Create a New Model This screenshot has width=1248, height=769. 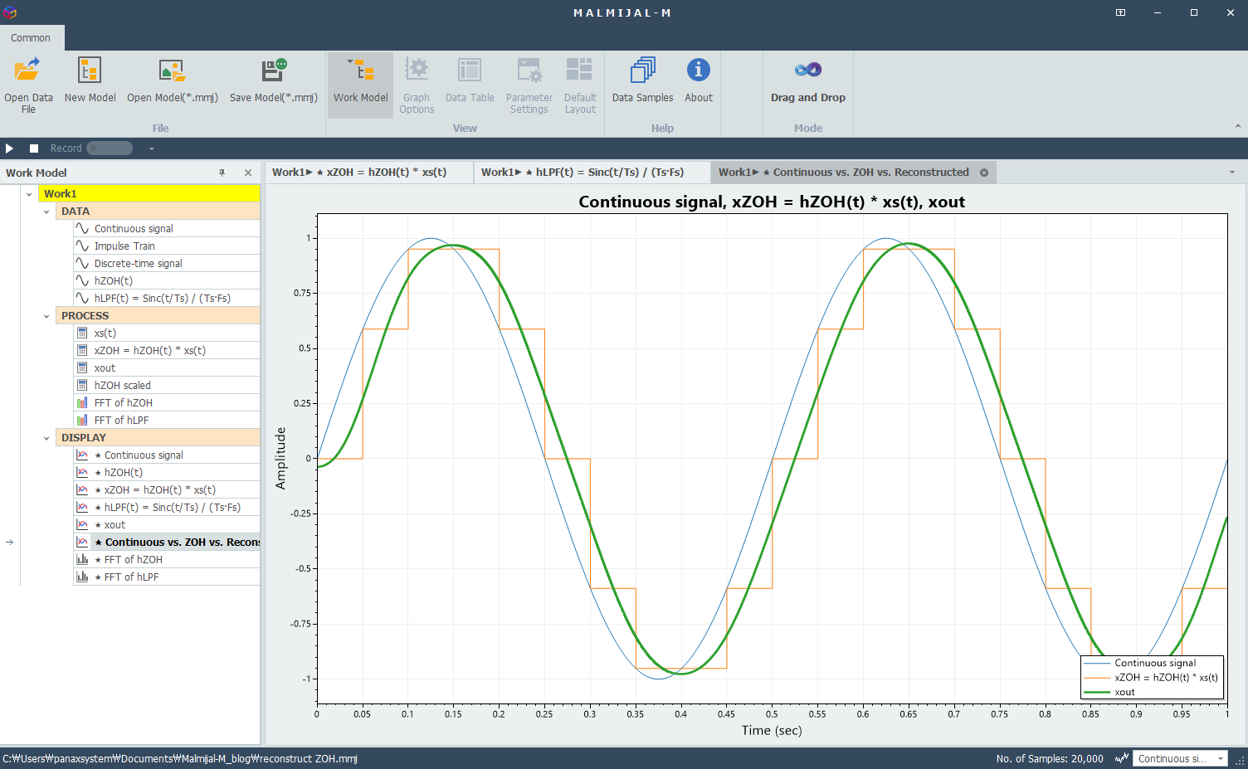click(x=90, y=80)
